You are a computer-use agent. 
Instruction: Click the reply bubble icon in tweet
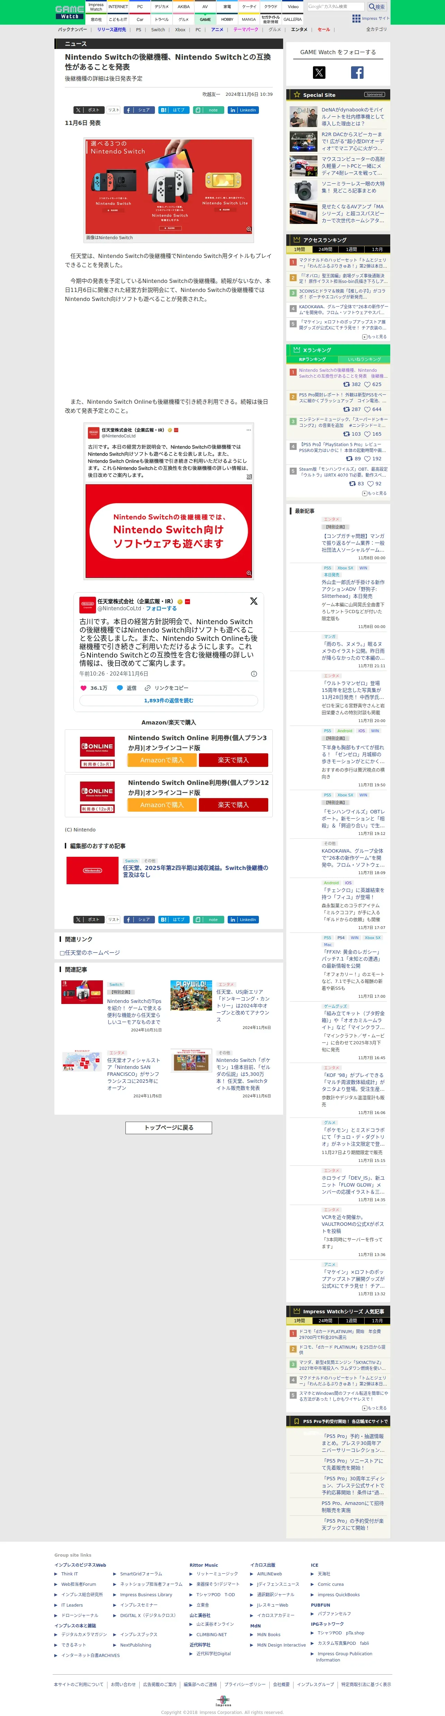[120, 688]
